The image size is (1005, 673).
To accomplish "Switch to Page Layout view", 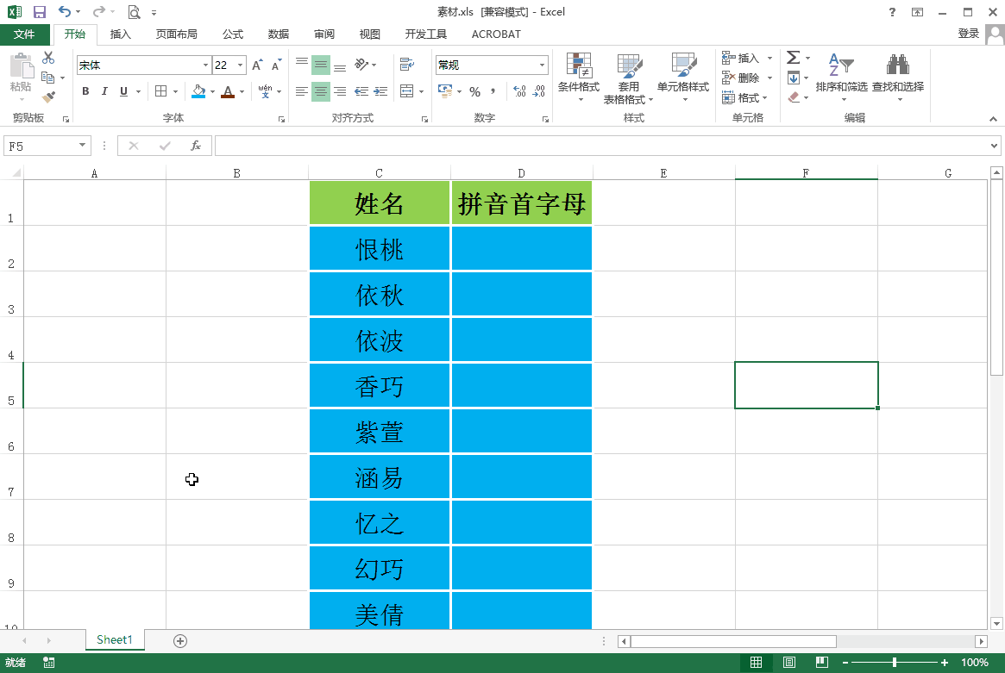I will pos(789,662).
